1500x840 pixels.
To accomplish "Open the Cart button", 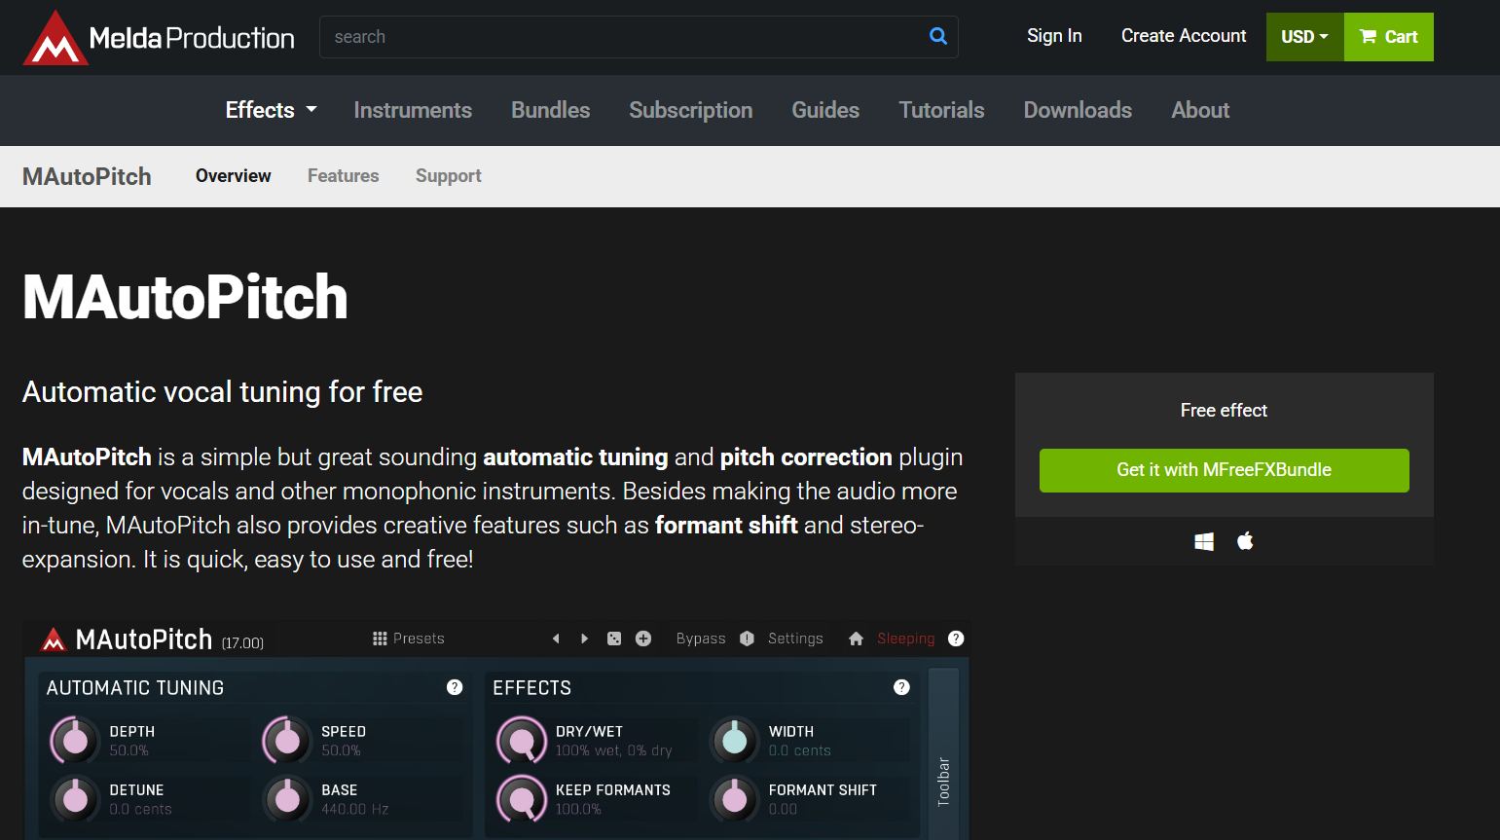I will (x=1389, y=37).
